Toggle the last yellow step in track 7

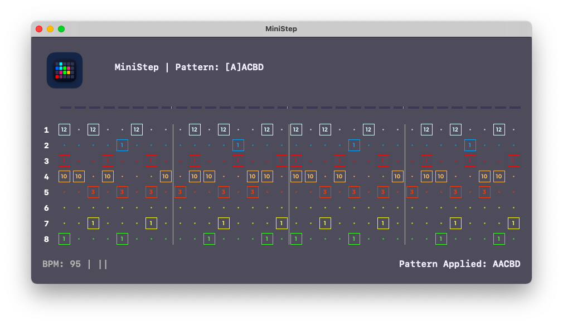coord(513,224)
